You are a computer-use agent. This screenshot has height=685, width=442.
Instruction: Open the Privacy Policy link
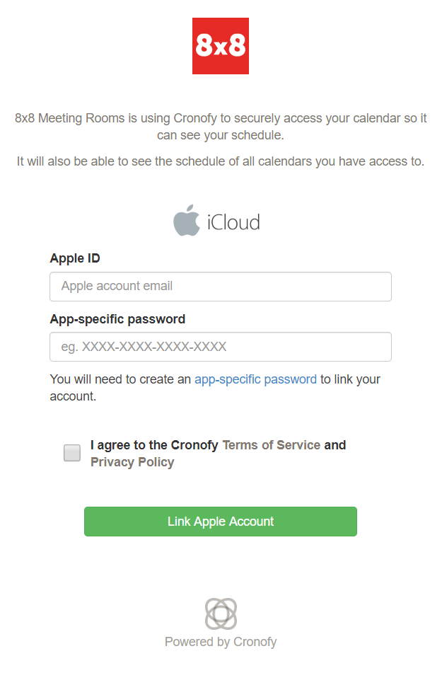point(132,462)
